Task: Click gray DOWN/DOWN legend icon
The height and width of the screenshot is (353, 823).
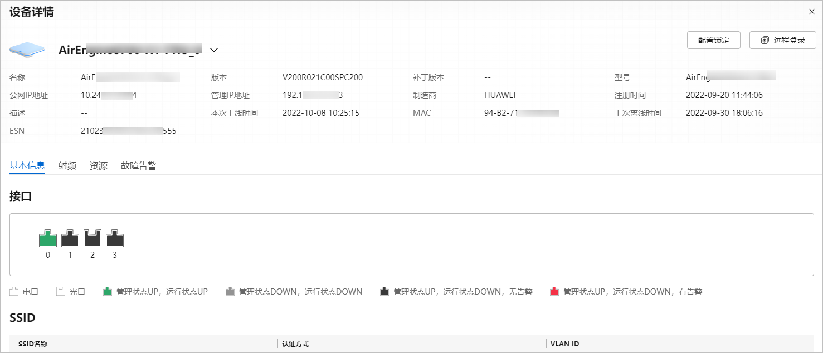Action: point(230,291)
